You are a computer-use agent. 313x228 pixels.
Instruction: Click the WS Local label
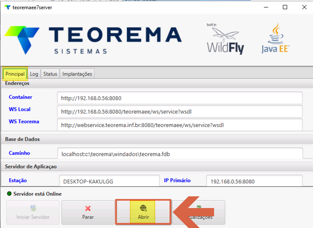(x=20, y=109)
